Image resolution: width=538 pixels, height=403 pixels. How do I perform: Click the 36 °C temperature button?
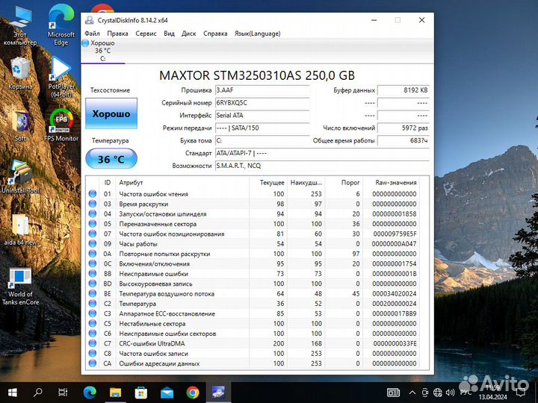coord(111,159)
